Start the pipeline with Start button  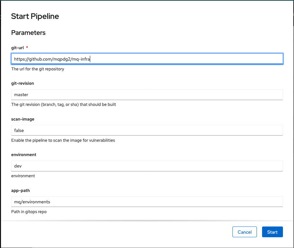272,232
